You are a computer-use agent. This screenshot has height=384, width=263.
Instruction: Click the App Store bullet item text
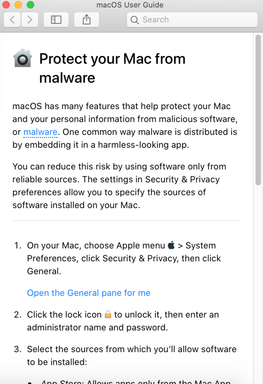coord(136,381)
